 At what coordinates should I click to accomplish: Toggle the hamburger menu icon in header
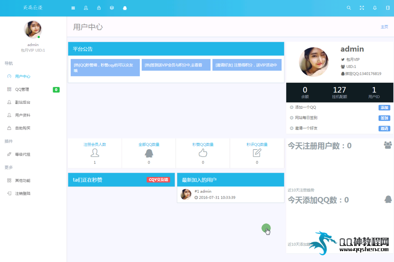73,8
